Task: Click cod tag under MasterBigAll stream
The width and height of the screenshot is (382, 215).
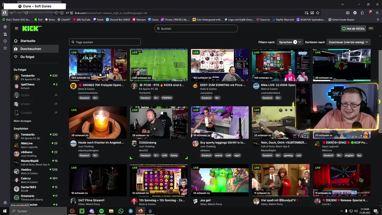Action: point(299,156)
